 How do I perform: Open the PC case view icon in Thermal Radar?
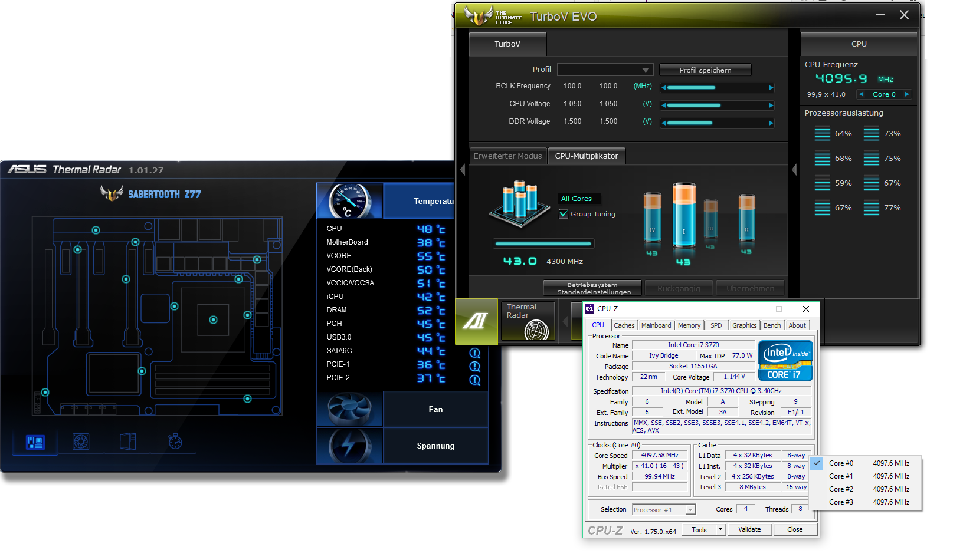click(127, 442)
